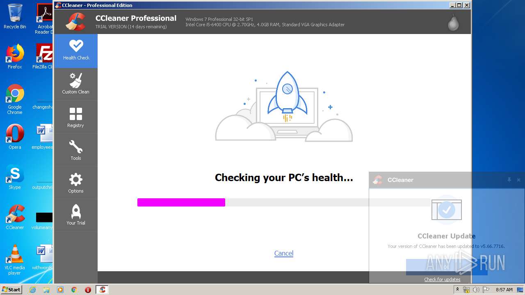Click the TRIAL VERSION 14 days remaining text
The image size is (525, 295).
click(x=131, y=27)
